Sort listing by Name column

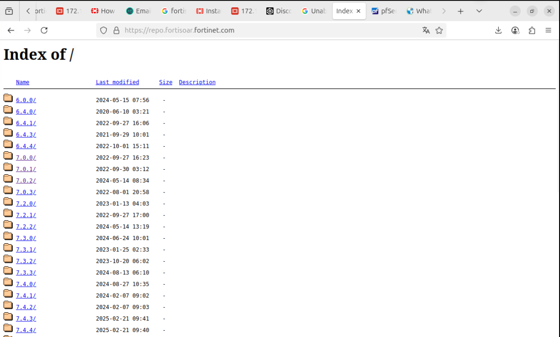click(22, 82)
